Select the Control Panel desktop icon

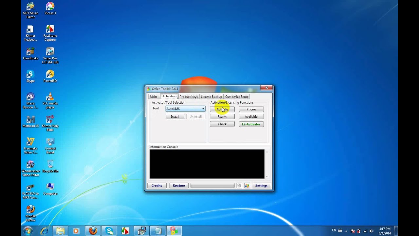coord(50,146)
